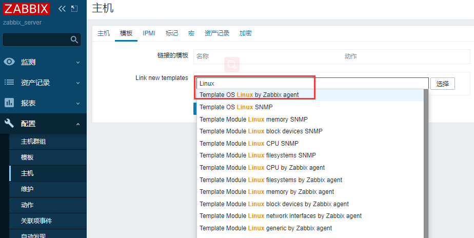
Task: Click the bar chart icon for 报表
Action: pos(9,103)
